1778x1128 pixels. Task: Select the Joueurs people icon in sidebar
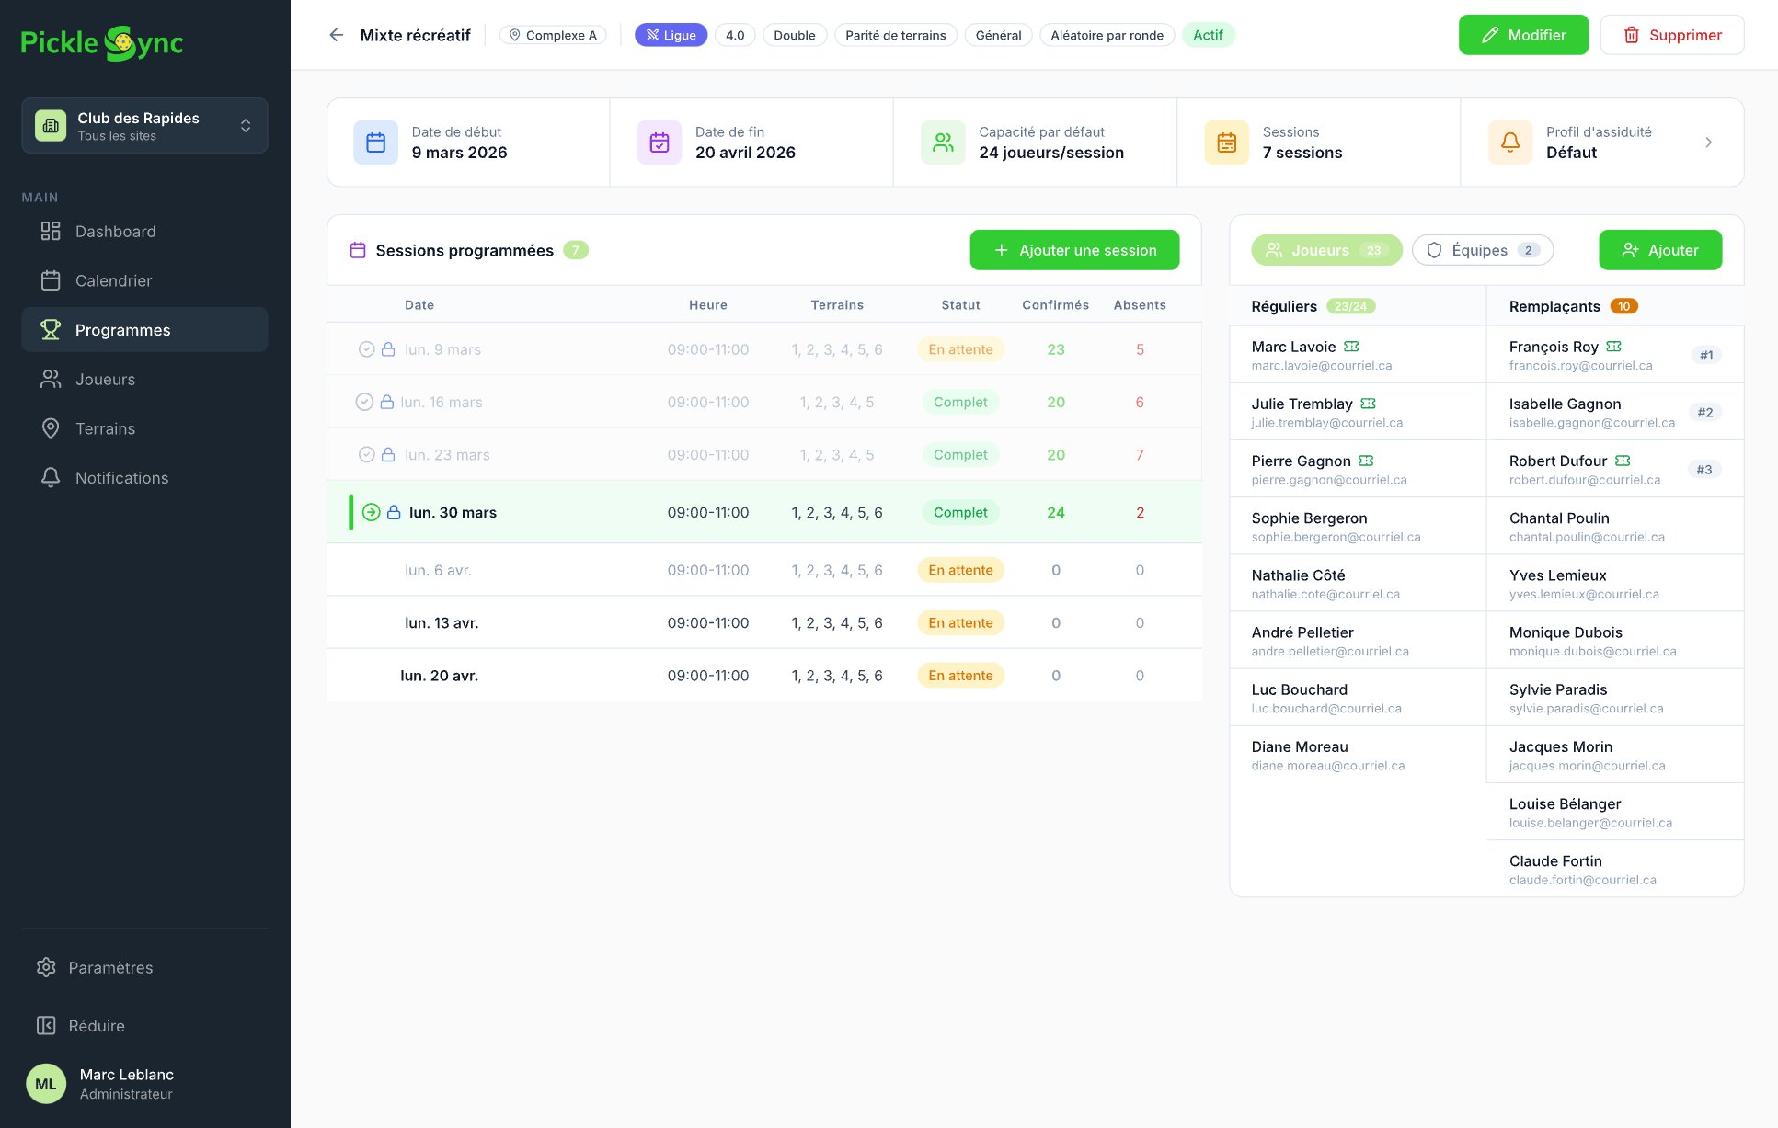[51, 379]
